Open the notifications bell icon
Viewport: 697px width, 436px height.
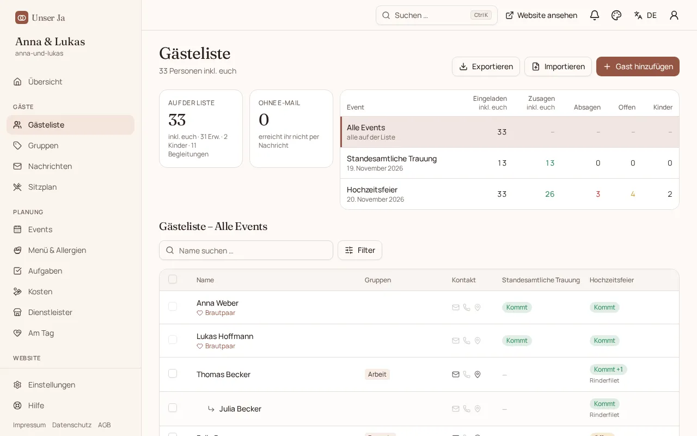point(595,15)
